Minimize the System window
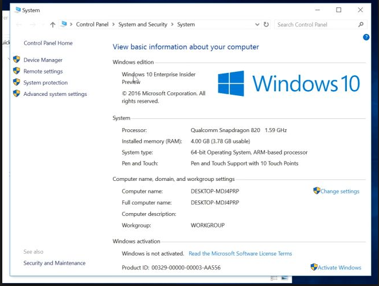The width and height of the screenshot is (379, 286). (x=318, y=10)
